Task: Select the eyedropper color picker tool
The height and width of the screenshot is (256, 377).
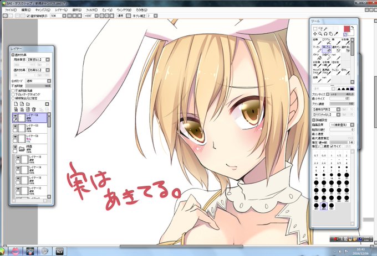Action: 336,34
